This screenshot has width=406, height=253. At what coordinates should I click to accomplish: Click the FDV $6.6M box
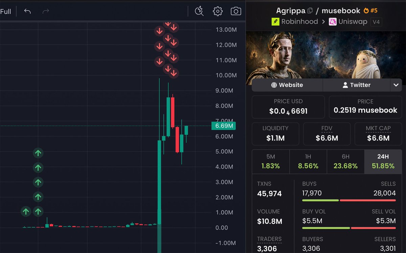[327, 134]
